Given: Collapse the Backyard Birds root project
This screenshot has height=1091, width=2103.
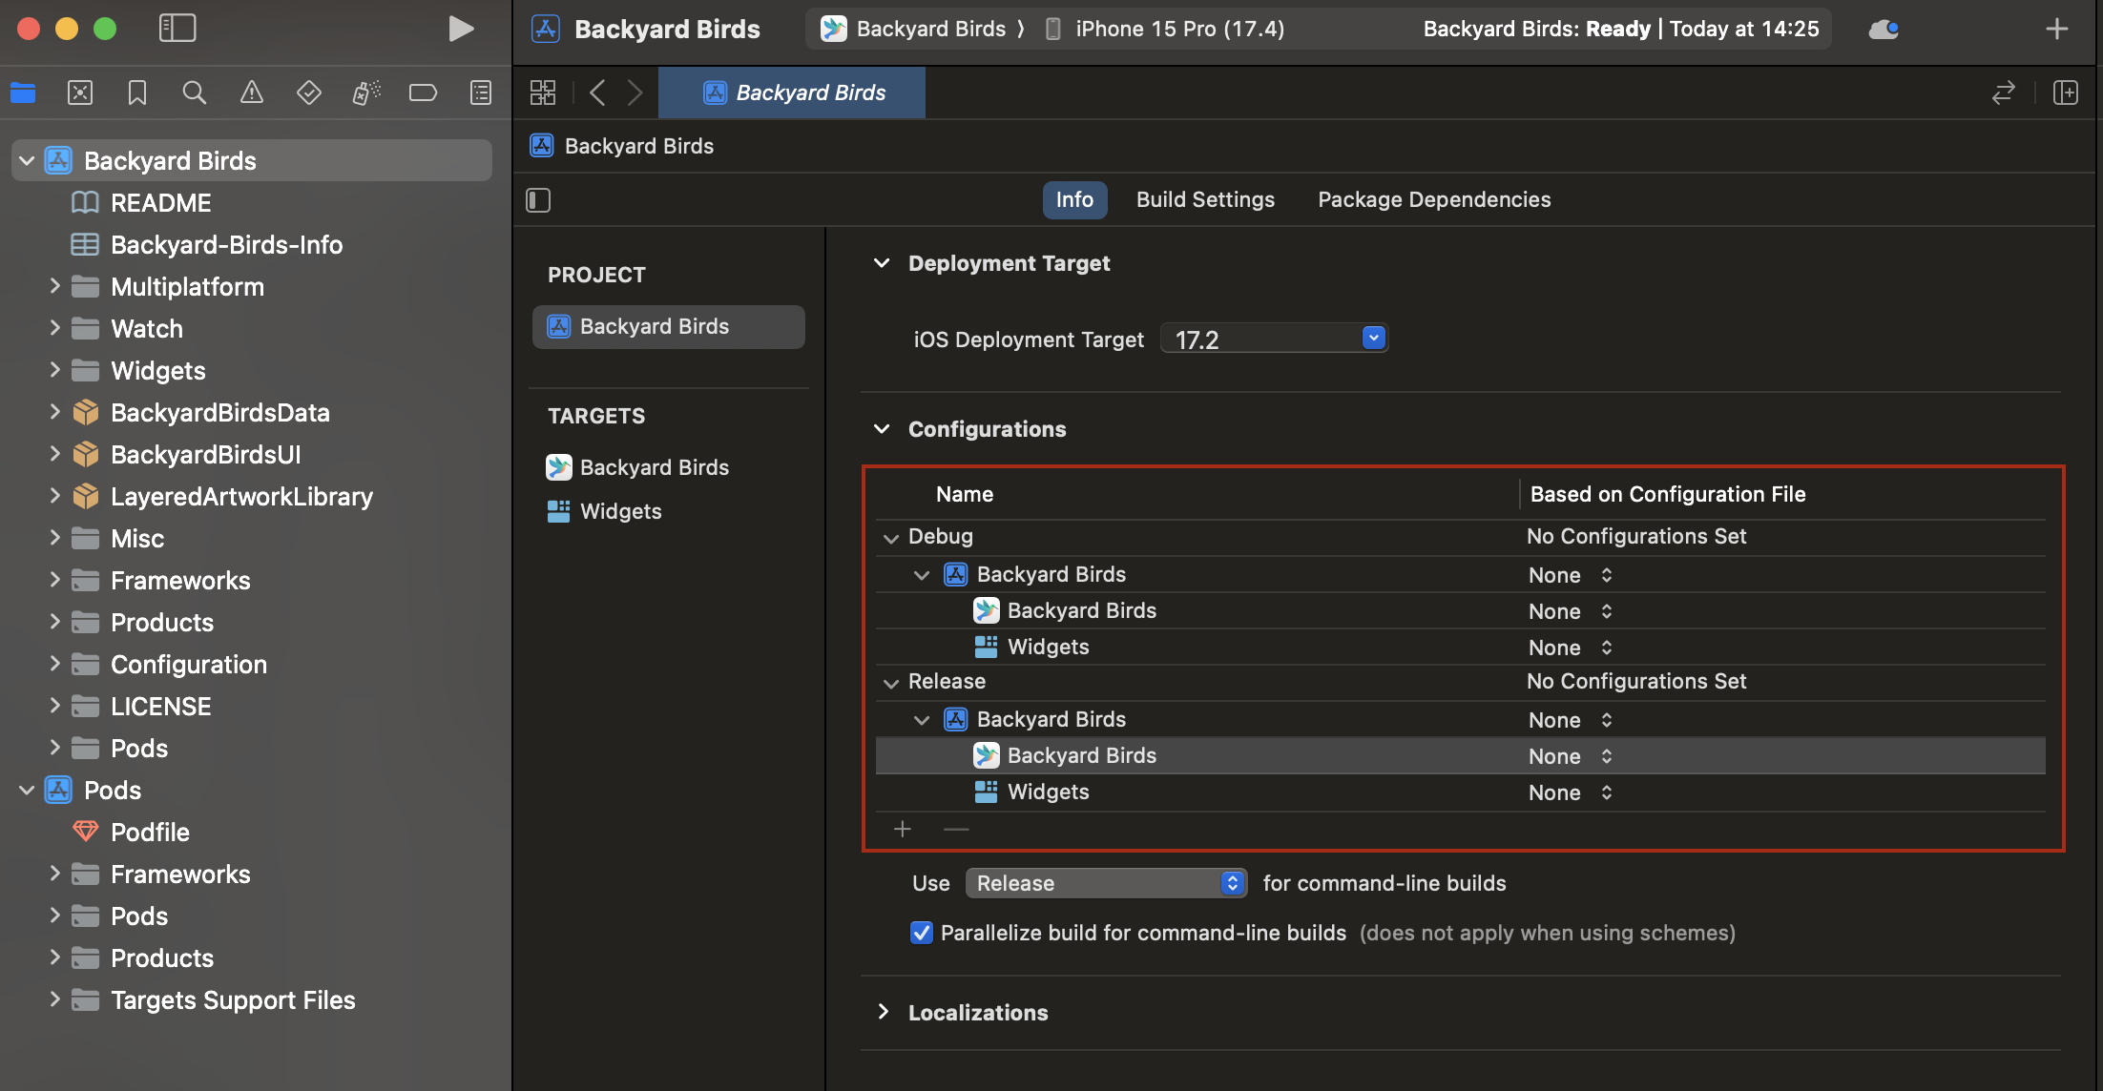Looking at the screenshot, I should [27, 161].
